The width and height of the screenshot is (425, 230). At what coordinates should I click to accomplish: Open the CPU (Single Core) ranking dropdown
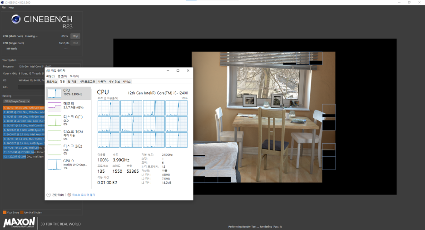tap(16, 101)
